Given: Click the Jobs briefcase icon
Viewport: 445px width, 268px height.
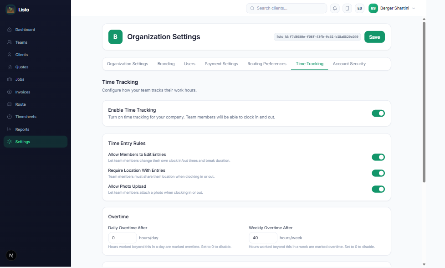Looking at the screenshot, I should (x=10, y=79).
